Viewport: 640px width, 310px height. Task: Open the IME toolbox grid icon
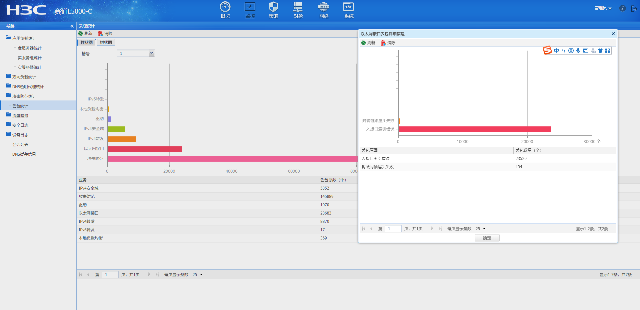[608, 51]
